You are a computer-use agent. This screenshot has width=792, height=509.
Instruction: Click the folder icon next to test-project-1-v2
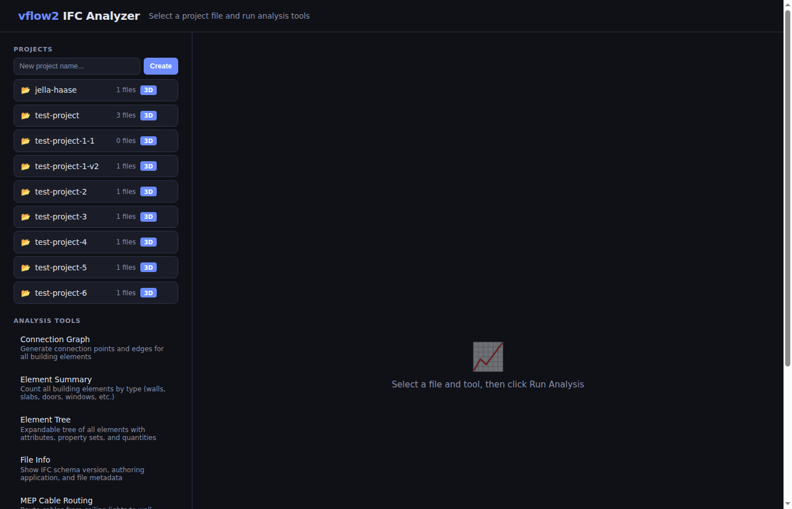(x=25, y=166)
